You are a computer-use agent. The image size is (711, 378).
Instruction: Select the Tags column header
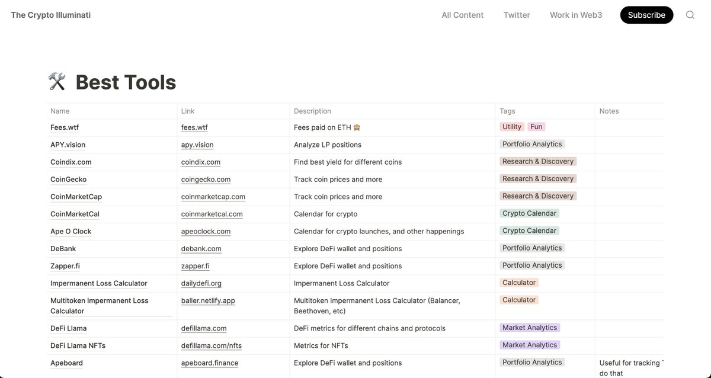point(507,111)
